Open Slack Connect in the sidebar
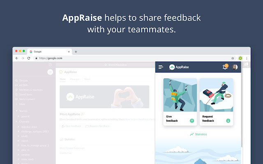This screenshot has height=164, width=263. tap(25, 99)
